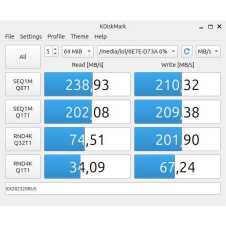Start the SEQ1M Q1T1 benchmark
This screenshot has height=226, width=226.
coord(23,112)
